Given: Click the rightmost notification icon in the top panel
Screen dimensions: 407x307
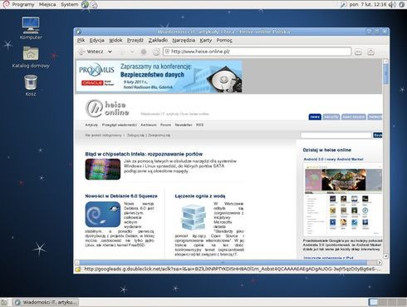Looking at the screenshot, I should tap(402, 4).
